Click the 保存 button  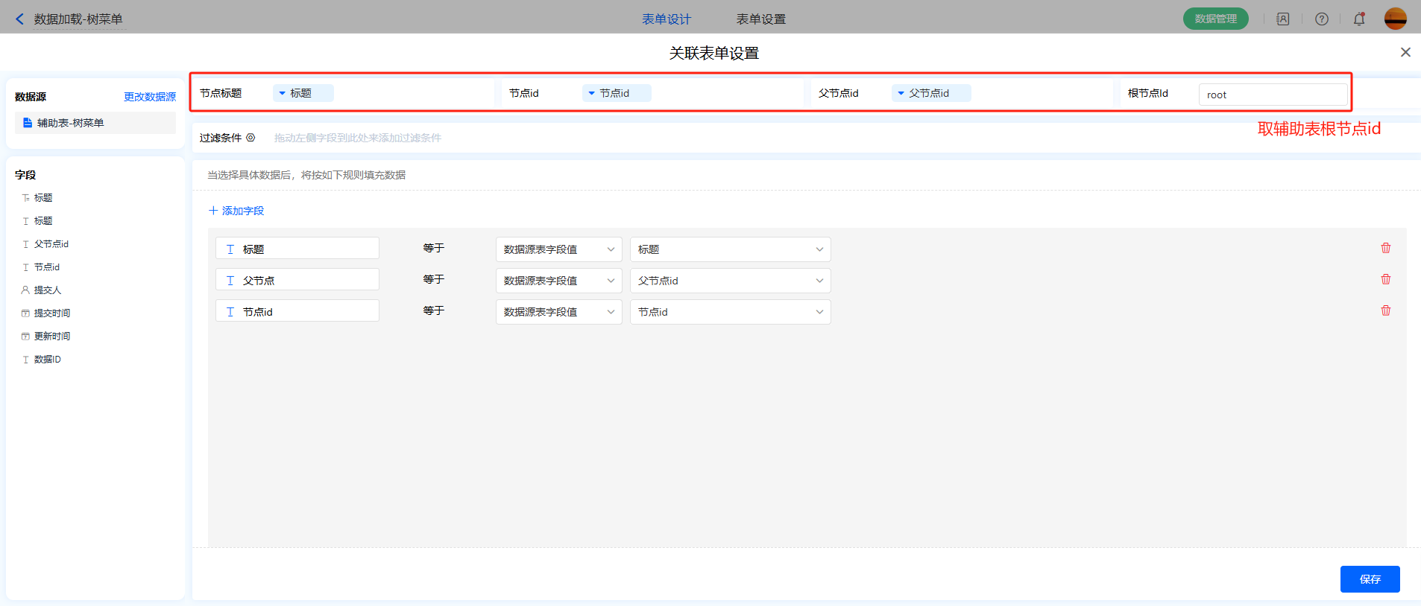tap(1370, 579)
